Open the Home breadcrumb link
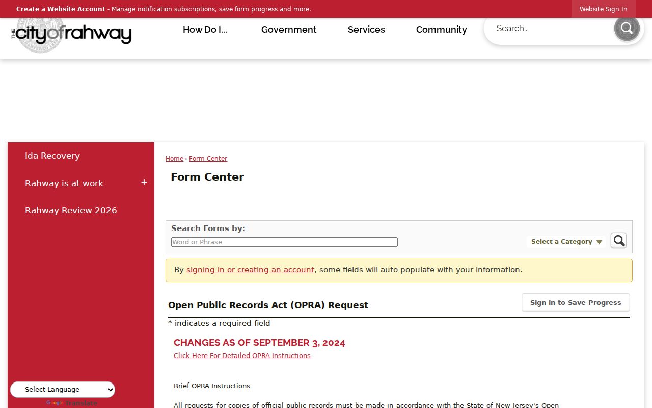The height and width of the screenshot is (408, 652). coord(174,159)
